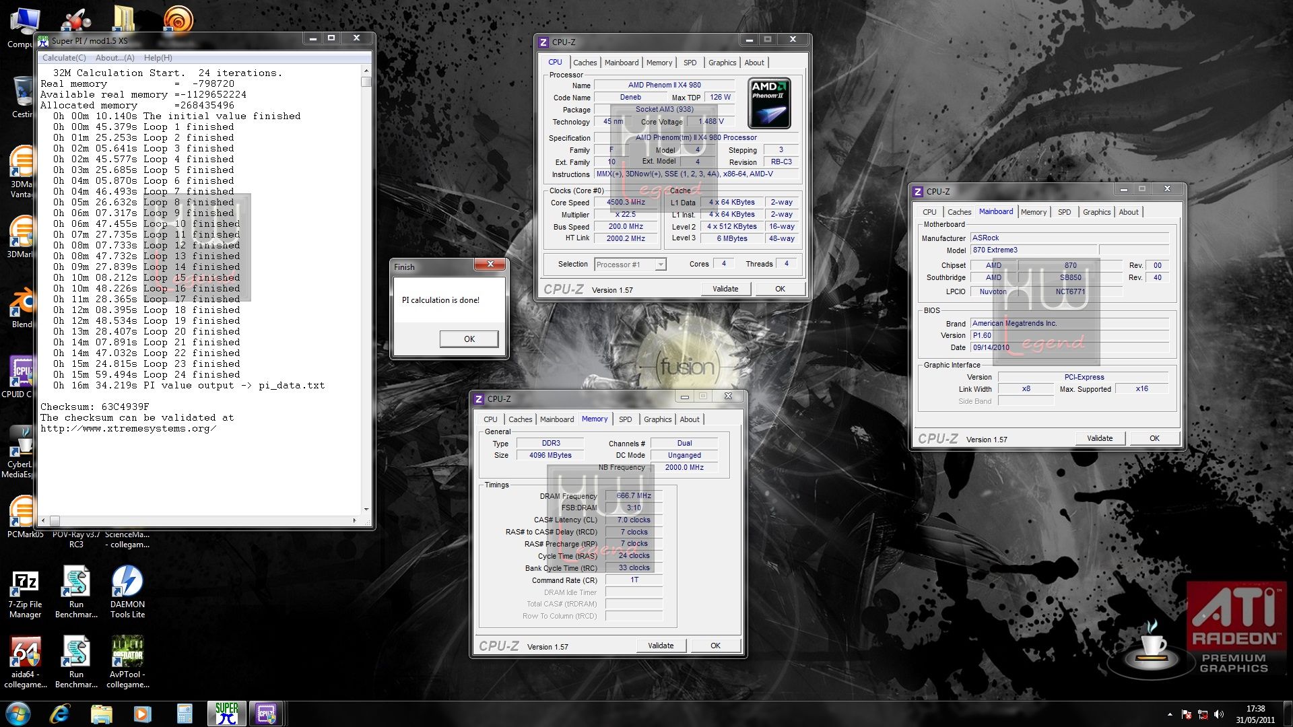
Task: Open Calculate menu in Super PI
Action: click(x=64, y=58)
